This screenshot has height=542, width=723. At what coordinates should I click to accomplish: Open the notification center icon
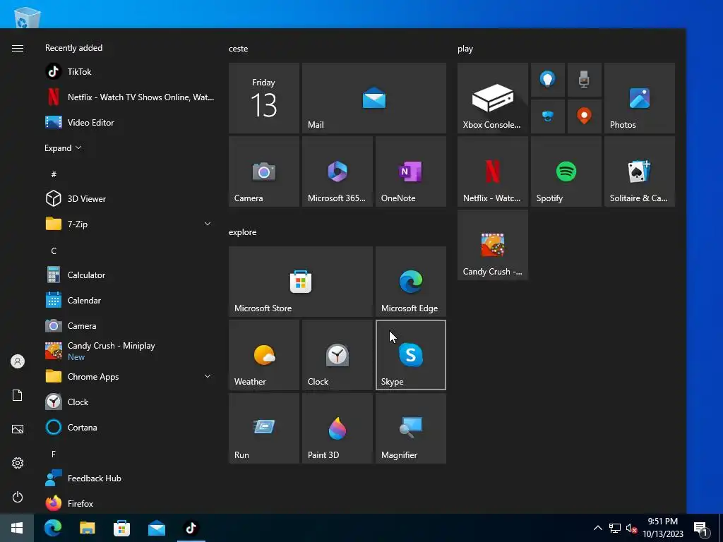[x=701, y=529]
